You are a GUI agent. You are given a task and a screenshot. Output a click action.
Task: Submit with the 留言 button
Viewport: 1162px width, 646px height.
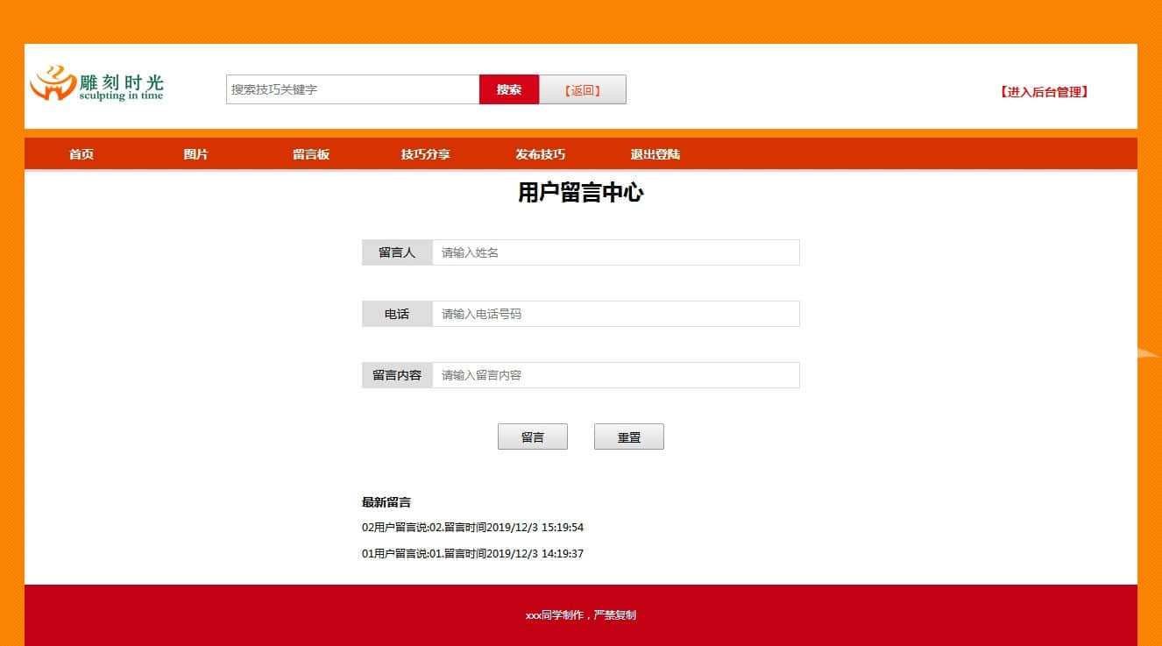point(532,437)
